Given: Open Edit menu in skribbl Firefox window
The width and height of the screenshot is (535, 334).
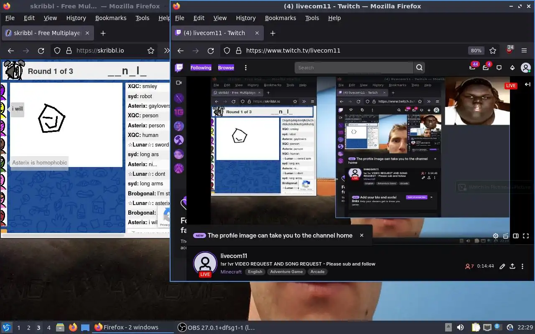Looking at the screenshot, I should [x=29, y=18].
